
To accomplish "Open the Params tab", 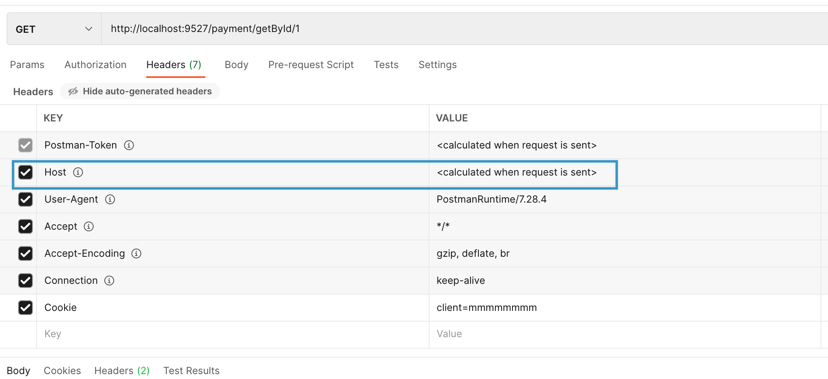I will 27,65.
